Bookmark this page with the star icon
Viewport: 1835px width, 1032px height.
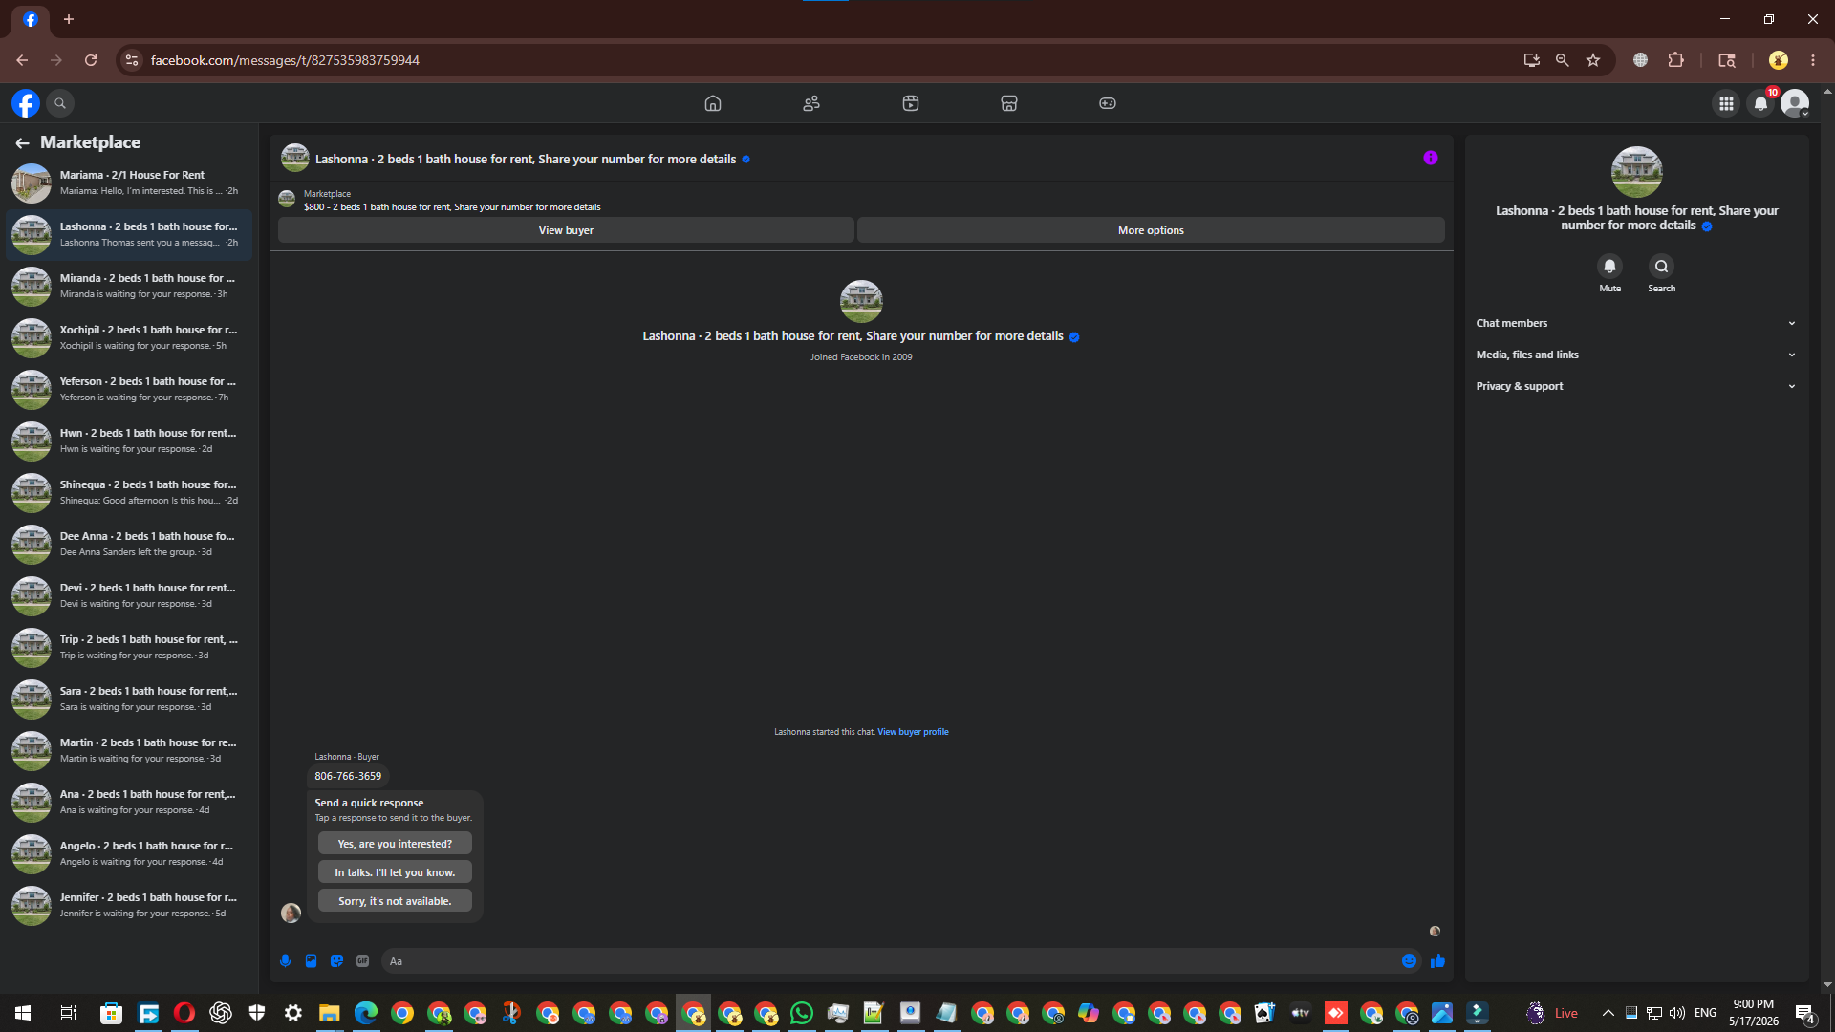(1593, 60)
